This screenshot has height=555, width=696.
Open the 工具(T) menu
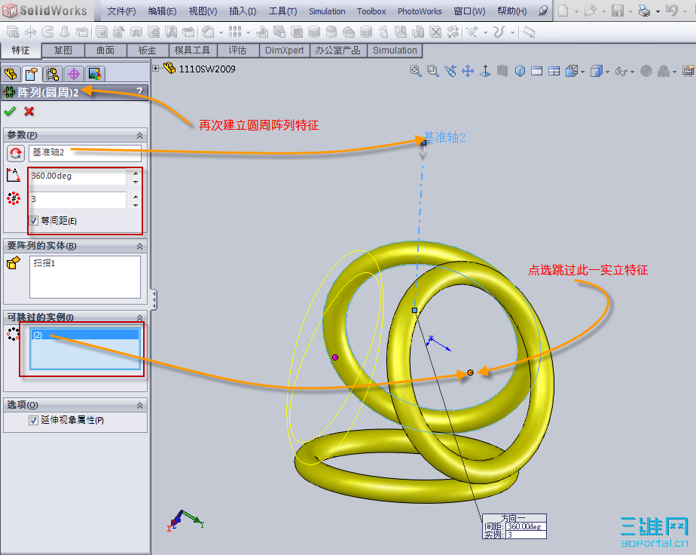pos(282,11)
